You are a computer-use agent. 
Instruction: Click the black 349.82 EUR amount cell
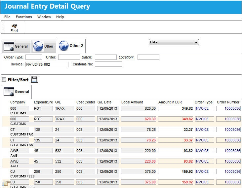tap(176, 108)
